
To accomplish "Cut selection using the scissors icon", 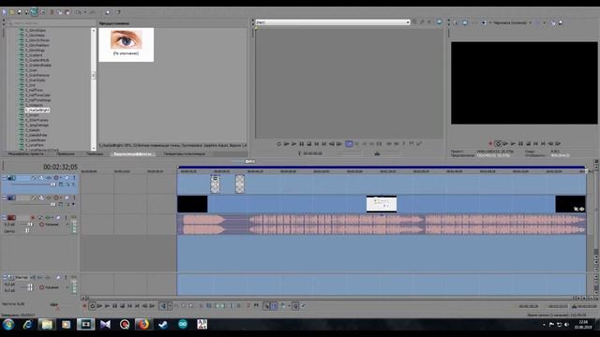I will (x=52, y=12).
